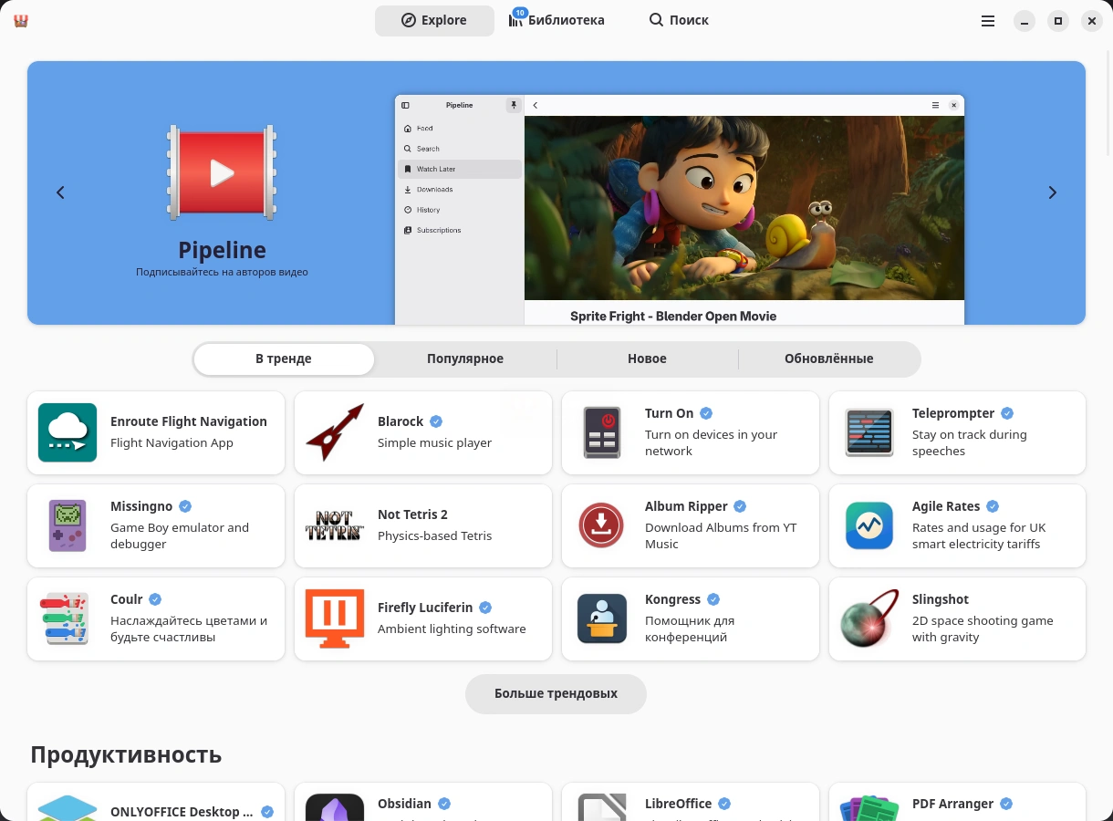Open the hamburger main menu
This screenshot has width=1113, height=821.
988,20
